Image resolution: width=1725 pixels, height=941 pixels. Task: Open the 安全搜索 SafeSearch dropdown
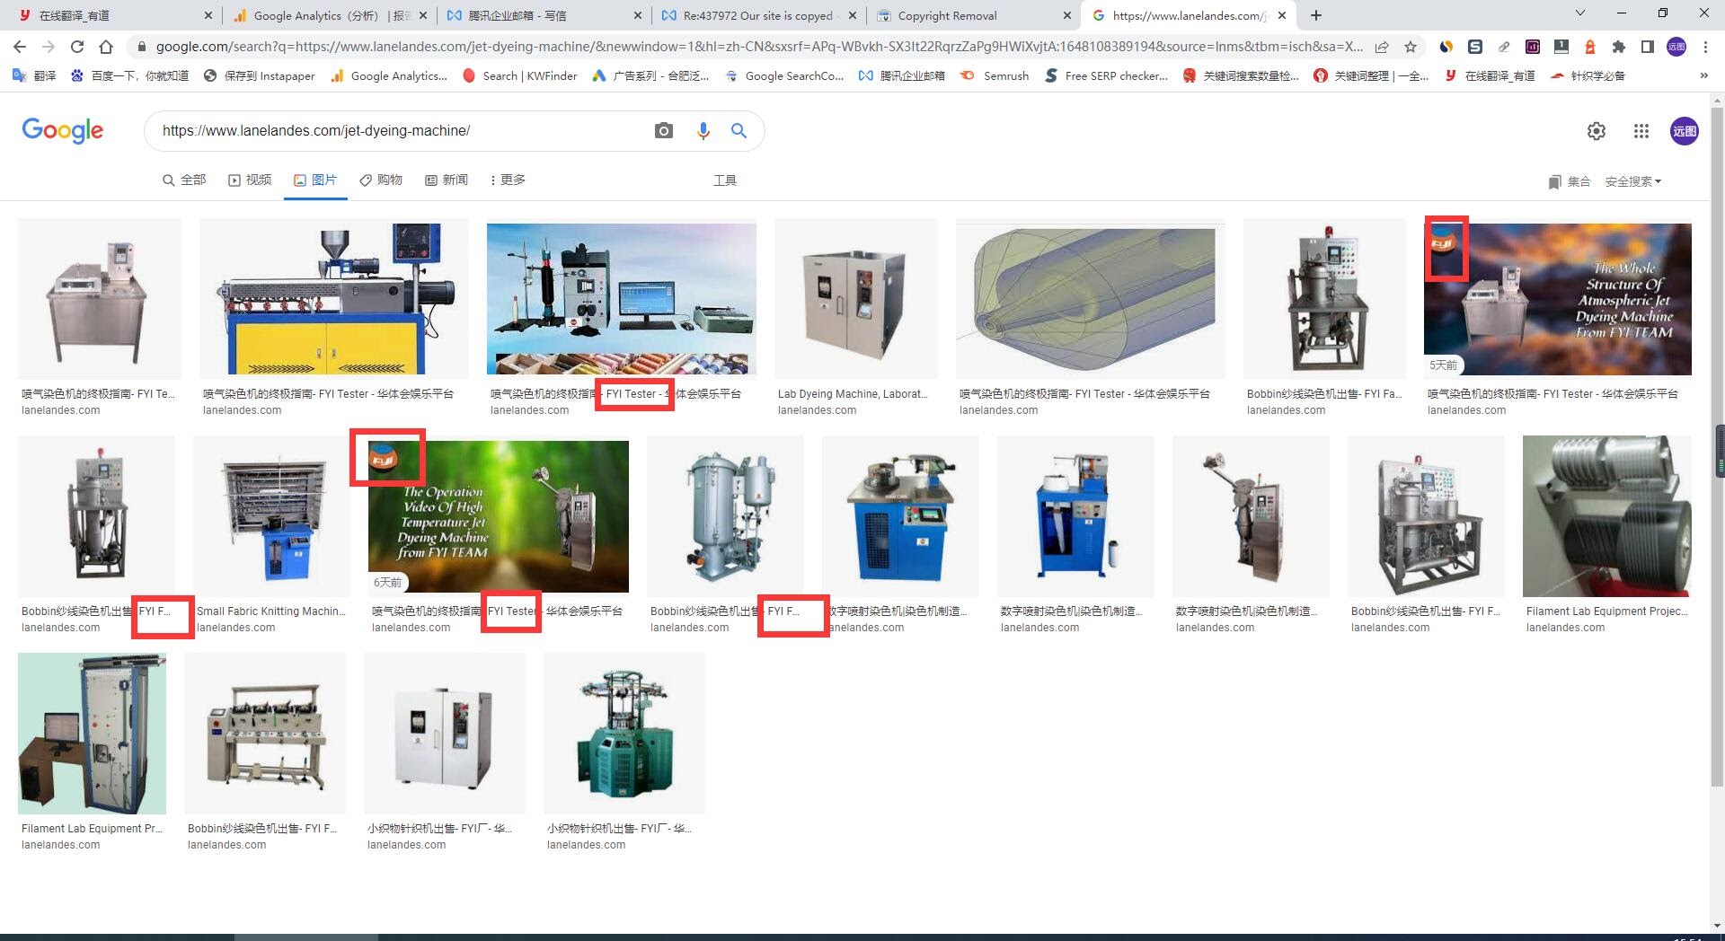pos(1632,181)
